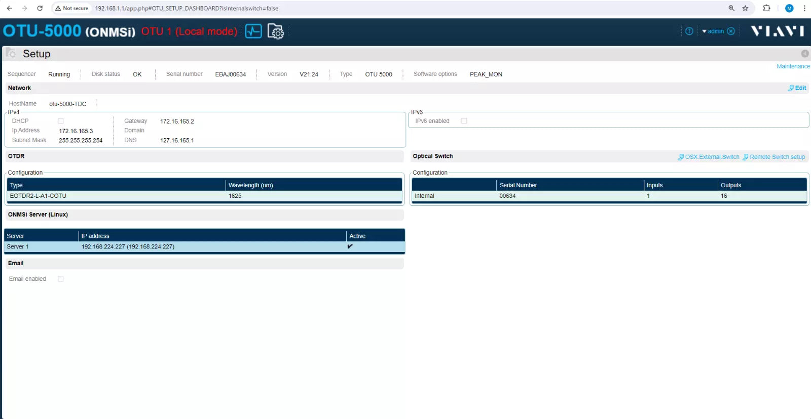This screenshot has width=811, height=419.
Task: Open the Setup gear folder icon
Action: point(275,31)
